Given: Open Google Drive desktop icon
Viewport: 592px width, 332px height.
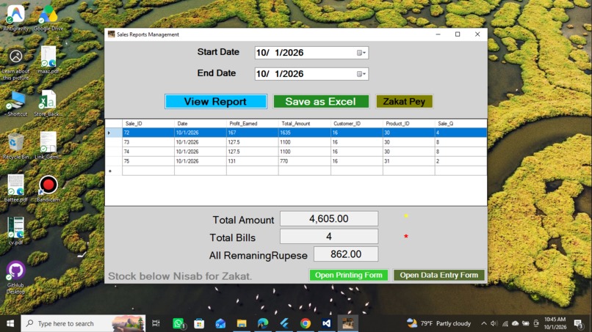Looking at the screenshot, I should [x=48, y=18].
